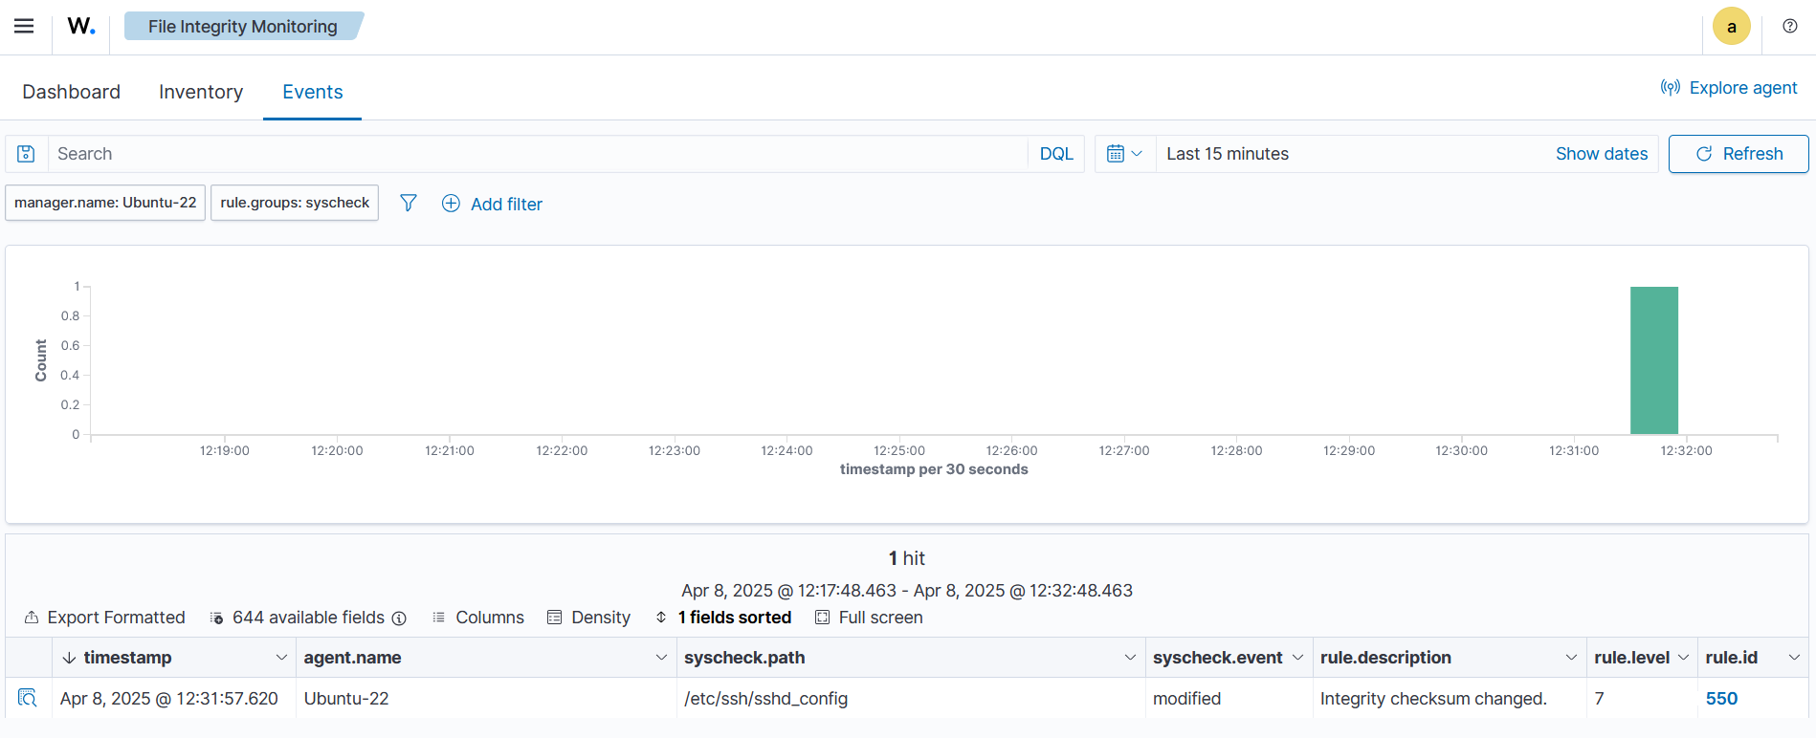Screen dimensions: 1816x738
Task: Focus the Search query input field
Action: click(536, 154)
